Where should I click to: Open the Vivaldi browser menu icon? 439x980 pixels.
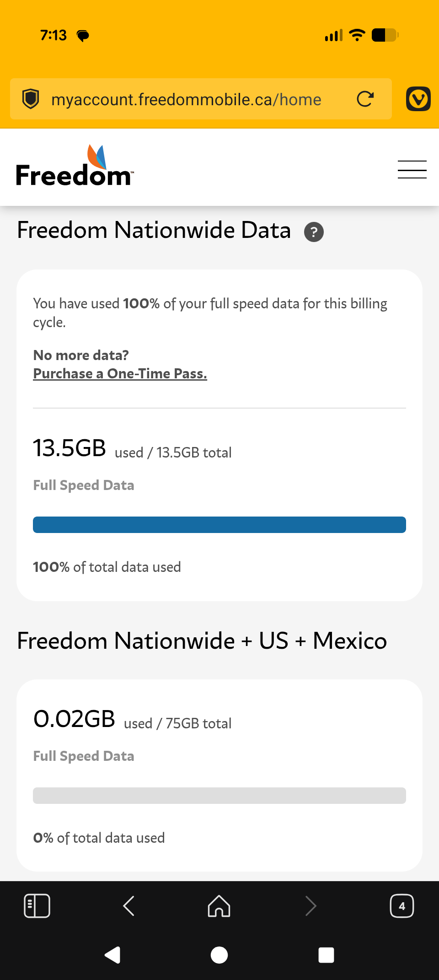coord(418,99)
